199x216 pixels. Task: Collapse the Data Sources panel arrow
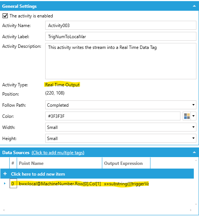(x=194, y=152)
